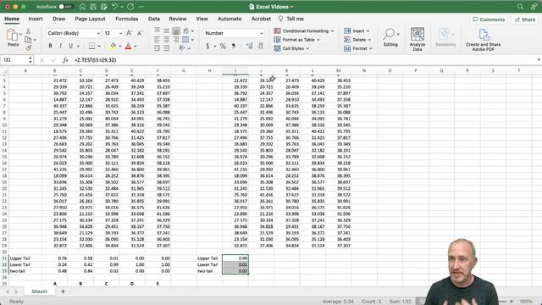
Task: Click the Name Box showing I31
Action: [x=17, y=60]
